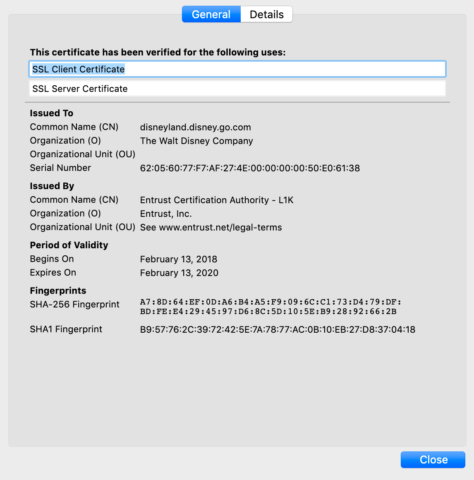Select the SSL Client Certificate field

pyautogui.click(x=237, y=69)
